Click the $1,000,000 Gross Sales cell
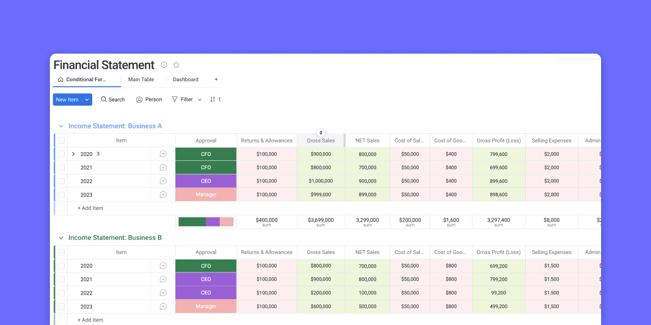Image resolution: width=651 pixels, height=325 pixels. (321, 181)
